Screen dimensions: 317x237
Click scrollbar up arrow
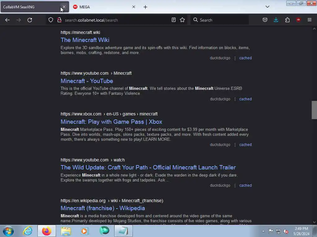coord(314,29)
